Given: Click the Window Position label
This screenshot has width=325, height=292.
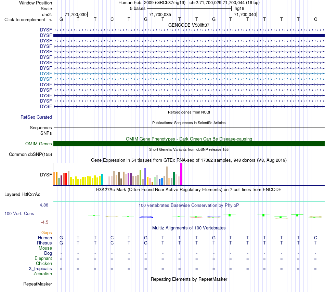Looking at the screenshot, I should point(36,3).
